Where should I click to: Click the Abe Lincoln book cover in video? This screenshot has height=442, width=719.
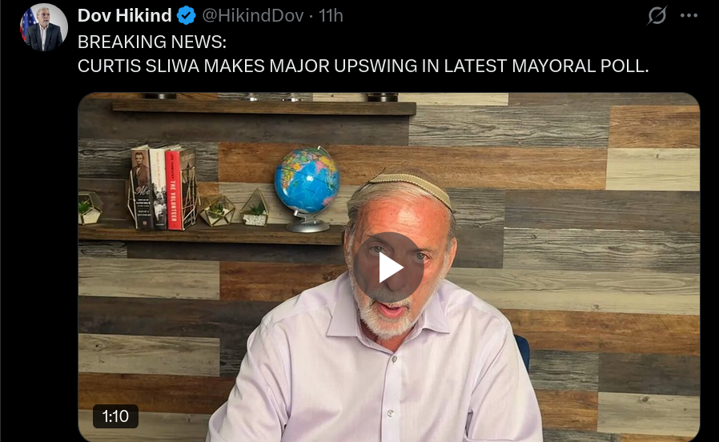(x=142, y=188)
